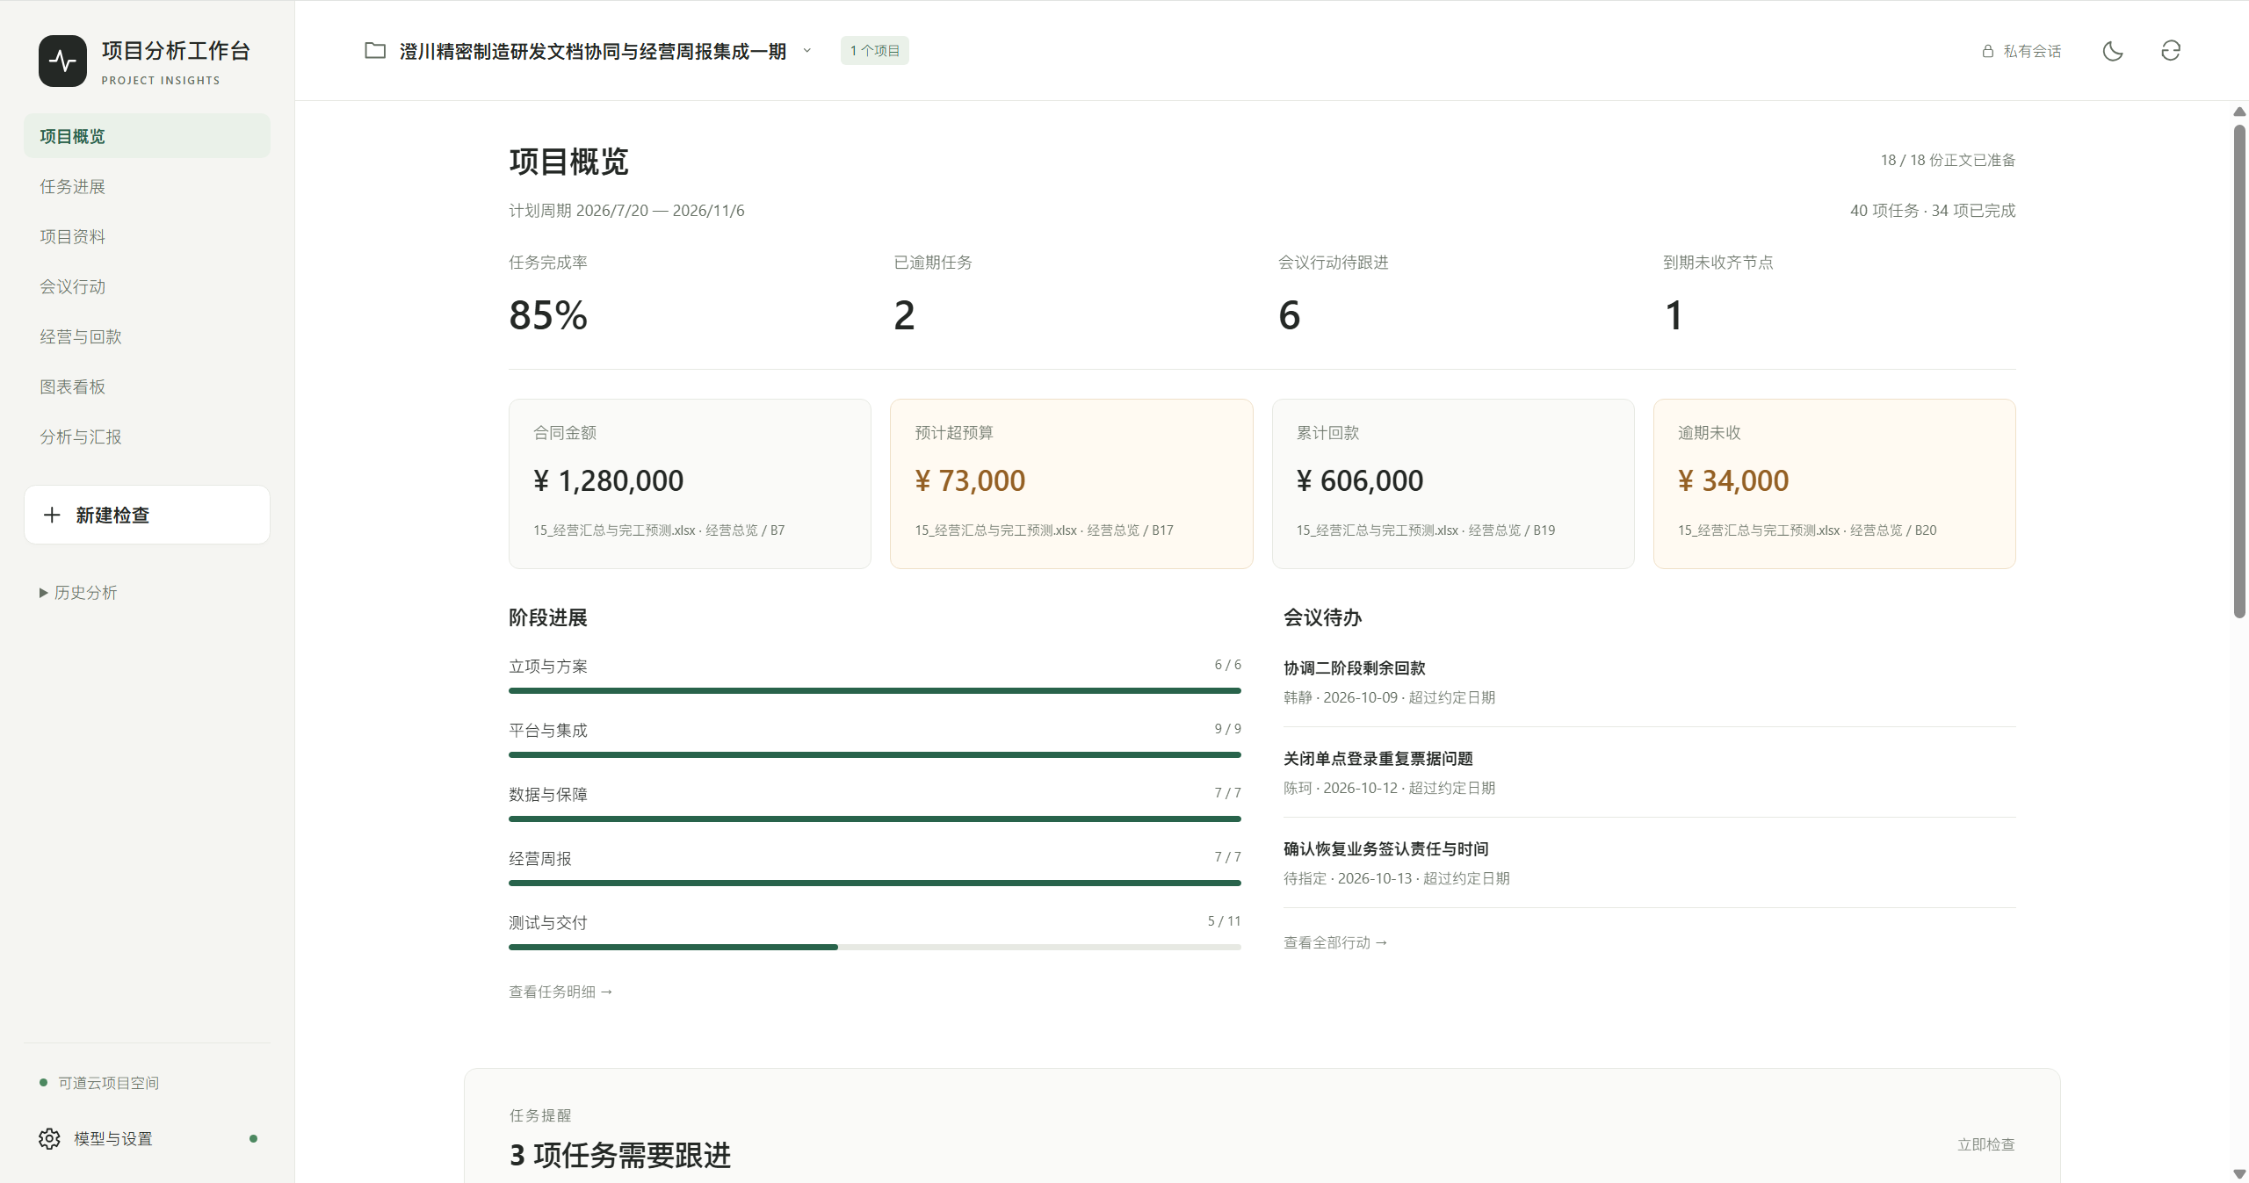Image resolution: width=2249 pixels, height=1183 pixels.
Task: Click the 立项与方案 progress bar
Action: tap(874, 690)
